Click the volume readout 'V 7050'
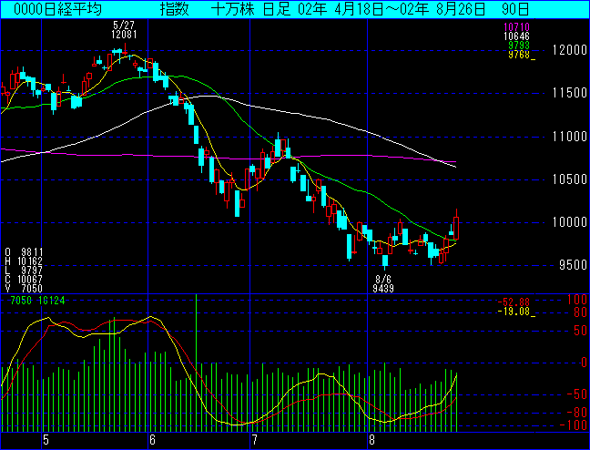 point(24,289)
